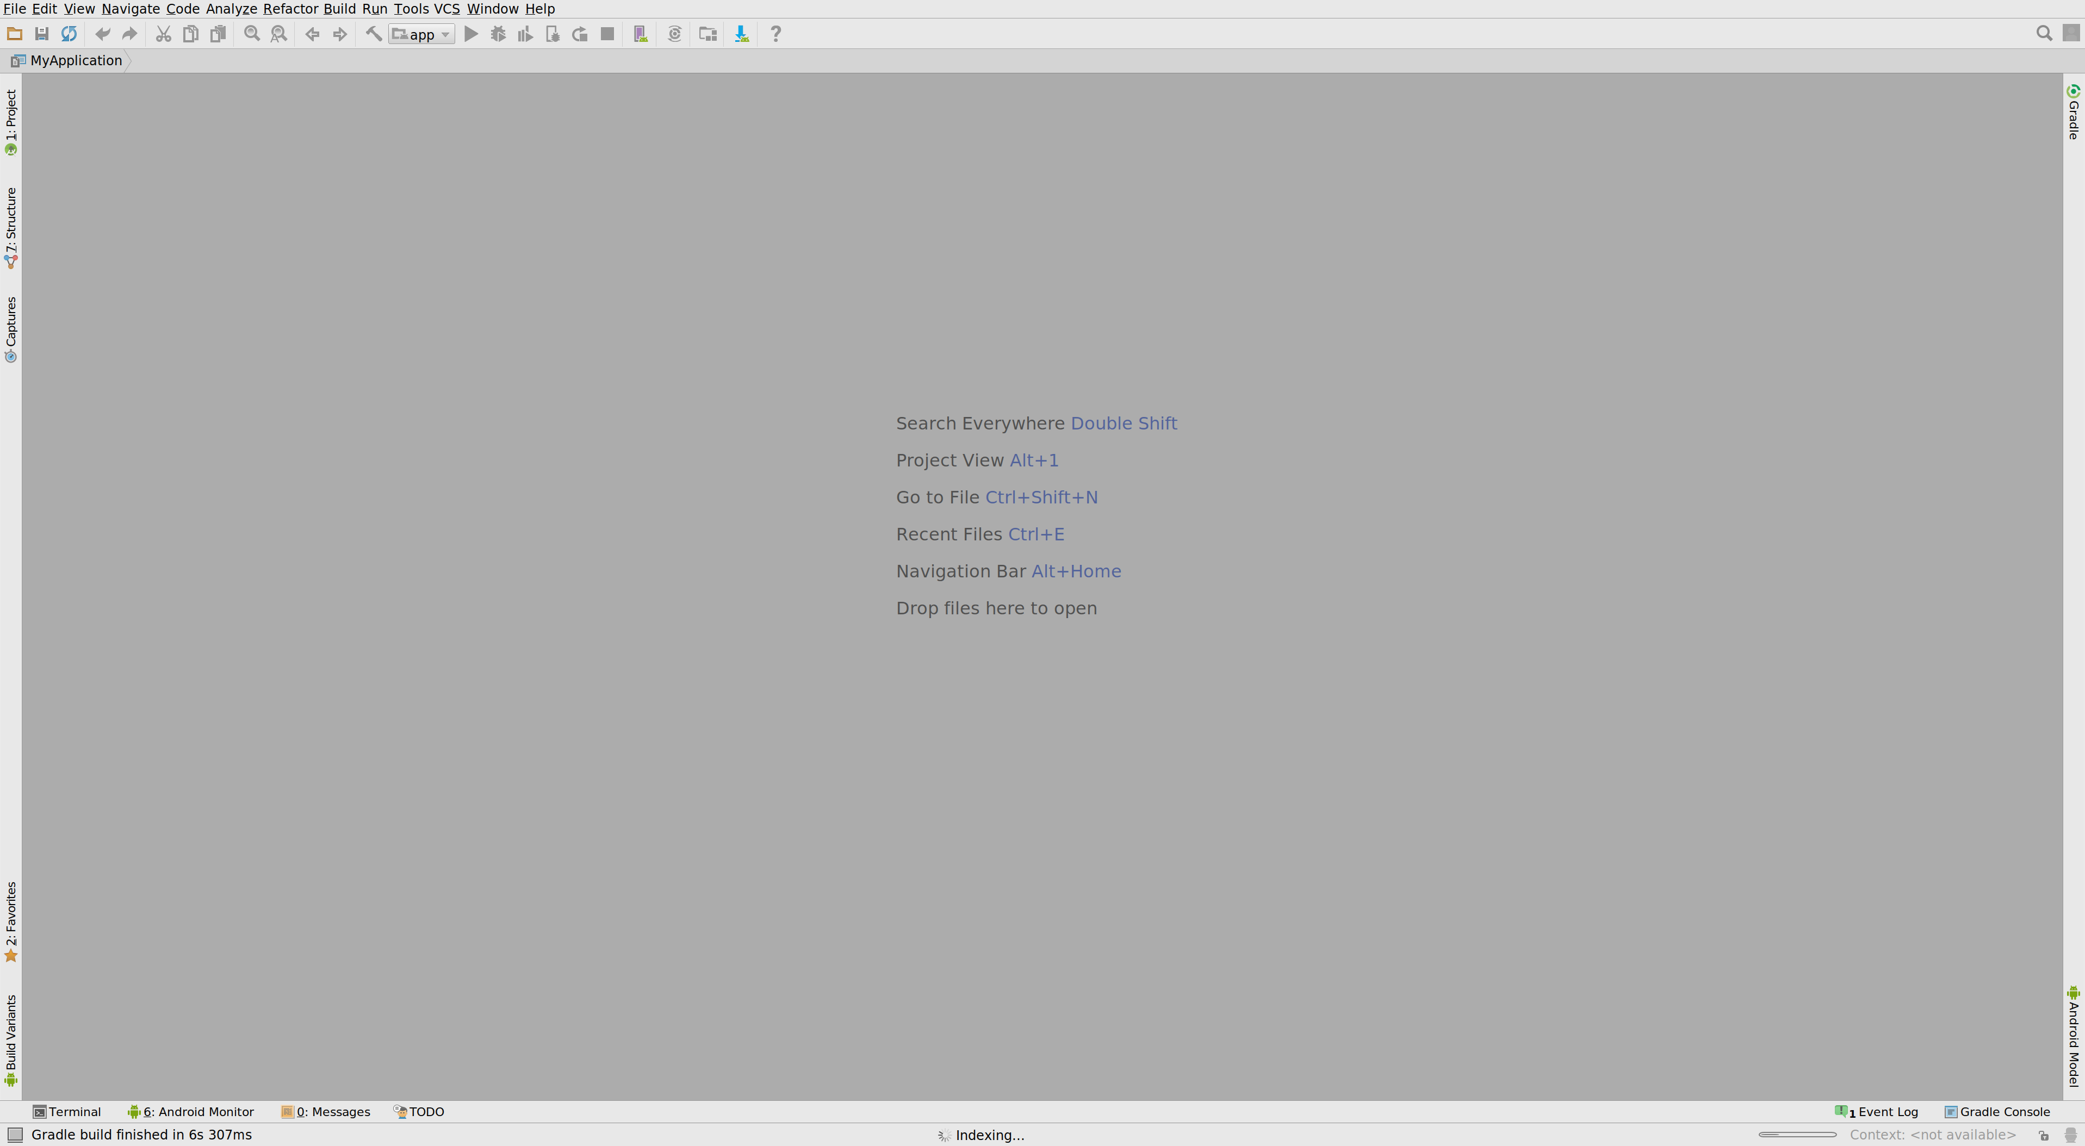Open the File menu
Viewport: 2085px width, 1146px height.
(15, 9)
